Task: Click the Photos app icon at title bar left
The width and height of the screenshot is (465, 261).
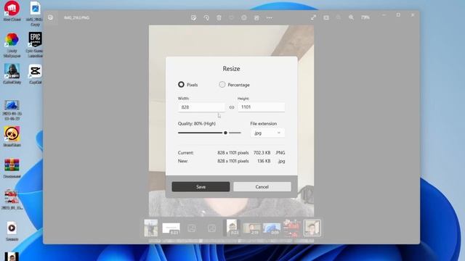Action: point(50,17)
